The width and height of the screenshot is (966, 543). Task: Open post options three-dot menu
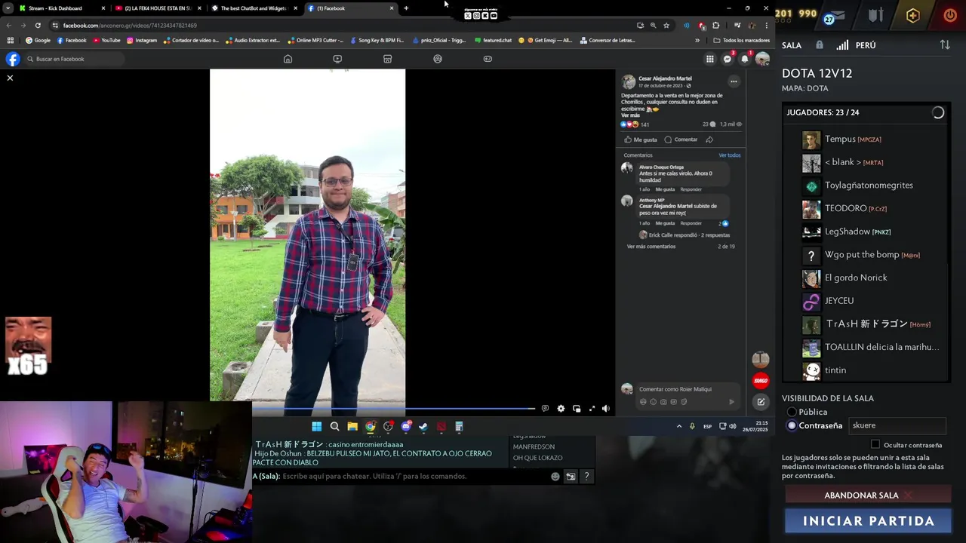[733, 81]
